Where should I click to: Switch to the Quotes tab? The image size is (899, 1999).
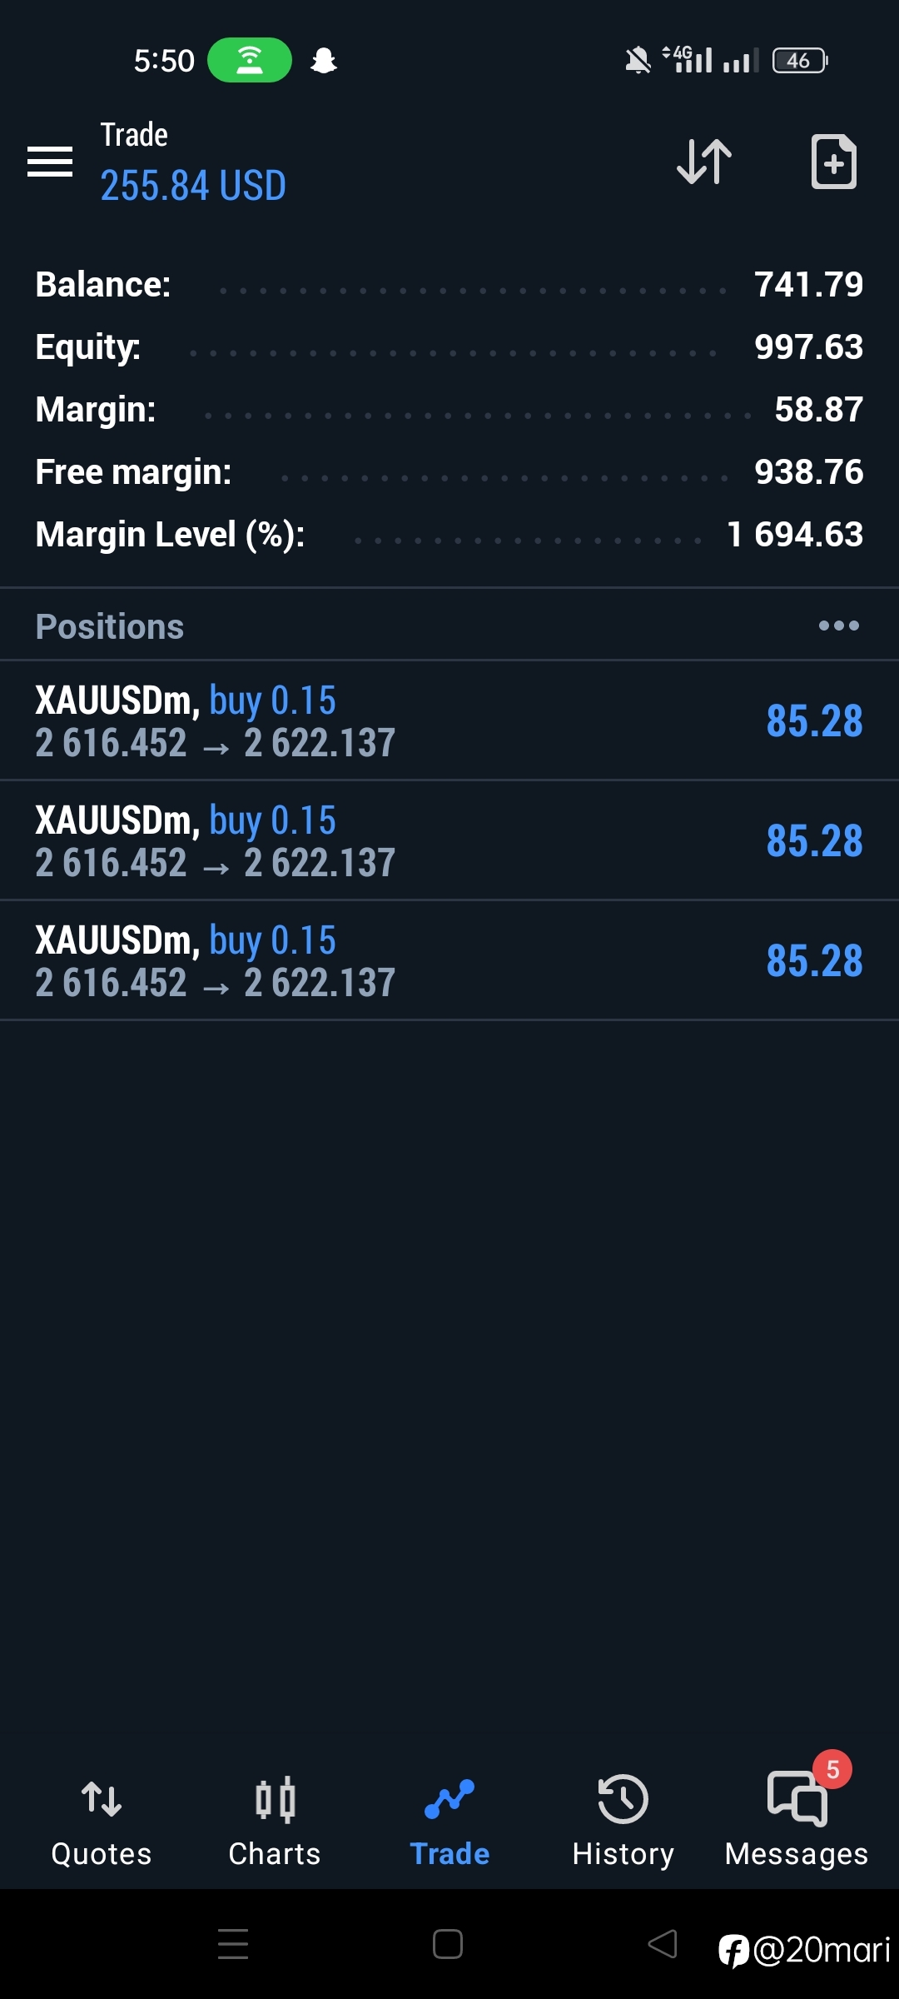pyautogui.click(x=102, y=1822)
